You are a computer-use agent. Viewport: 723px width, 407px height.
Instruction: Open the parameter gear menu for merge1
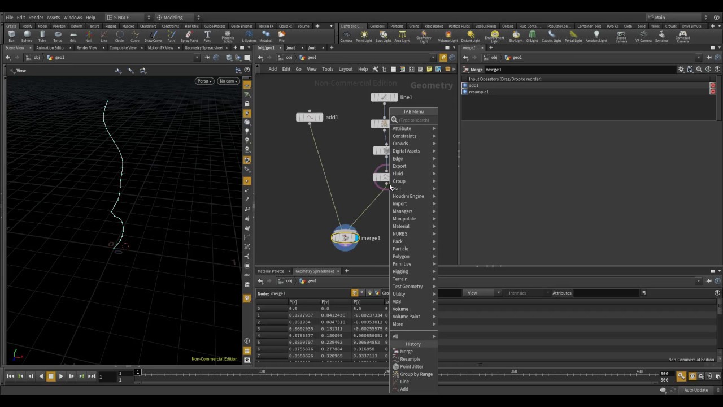pyautogui.click(x=681, y=70)
